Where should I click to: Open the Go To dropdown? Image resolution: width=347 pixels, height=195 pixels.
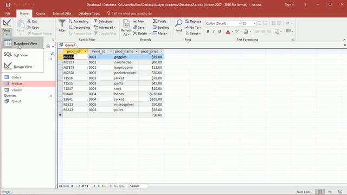click(193, 28)
